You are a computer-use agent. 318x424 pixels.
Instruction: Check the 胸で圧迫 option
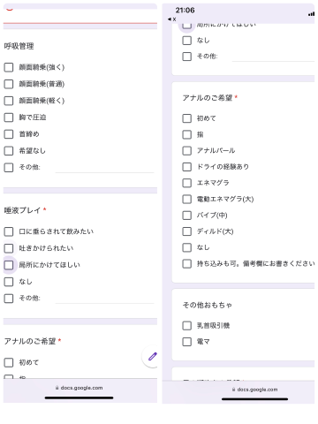click(9, 117)
